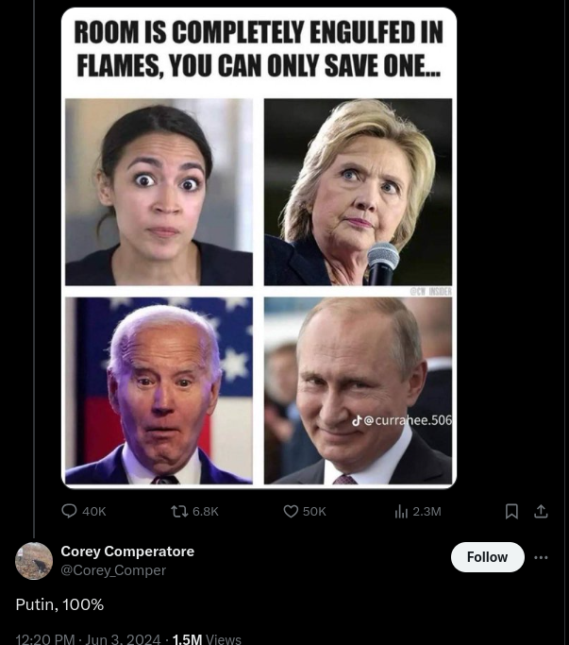Viewport: 569px width, 645px height.
Task: Click the meme photo with American flag
Action: (159, 390)
